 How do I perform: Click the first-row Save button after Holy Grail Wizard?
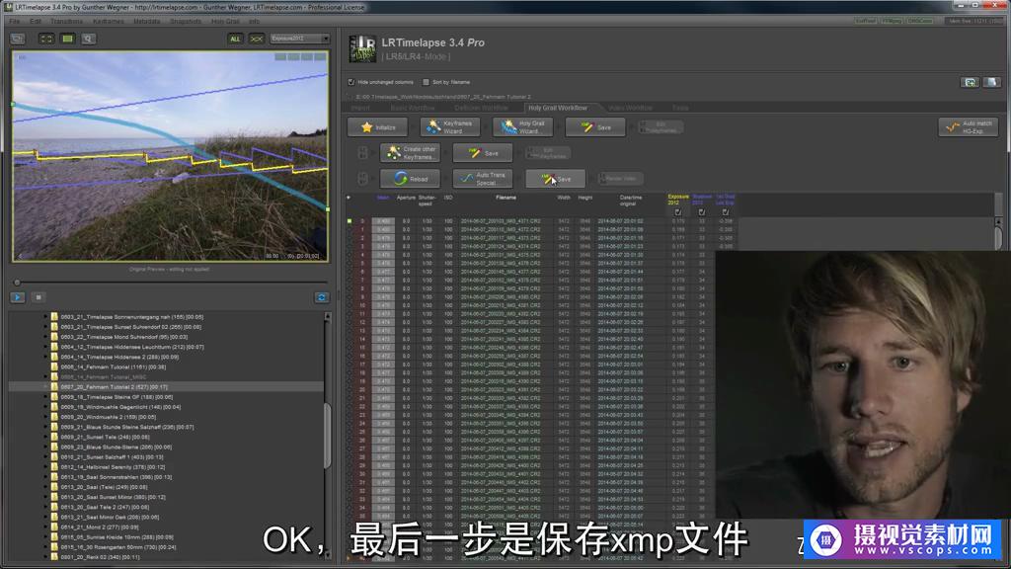(x=595, y=127)
